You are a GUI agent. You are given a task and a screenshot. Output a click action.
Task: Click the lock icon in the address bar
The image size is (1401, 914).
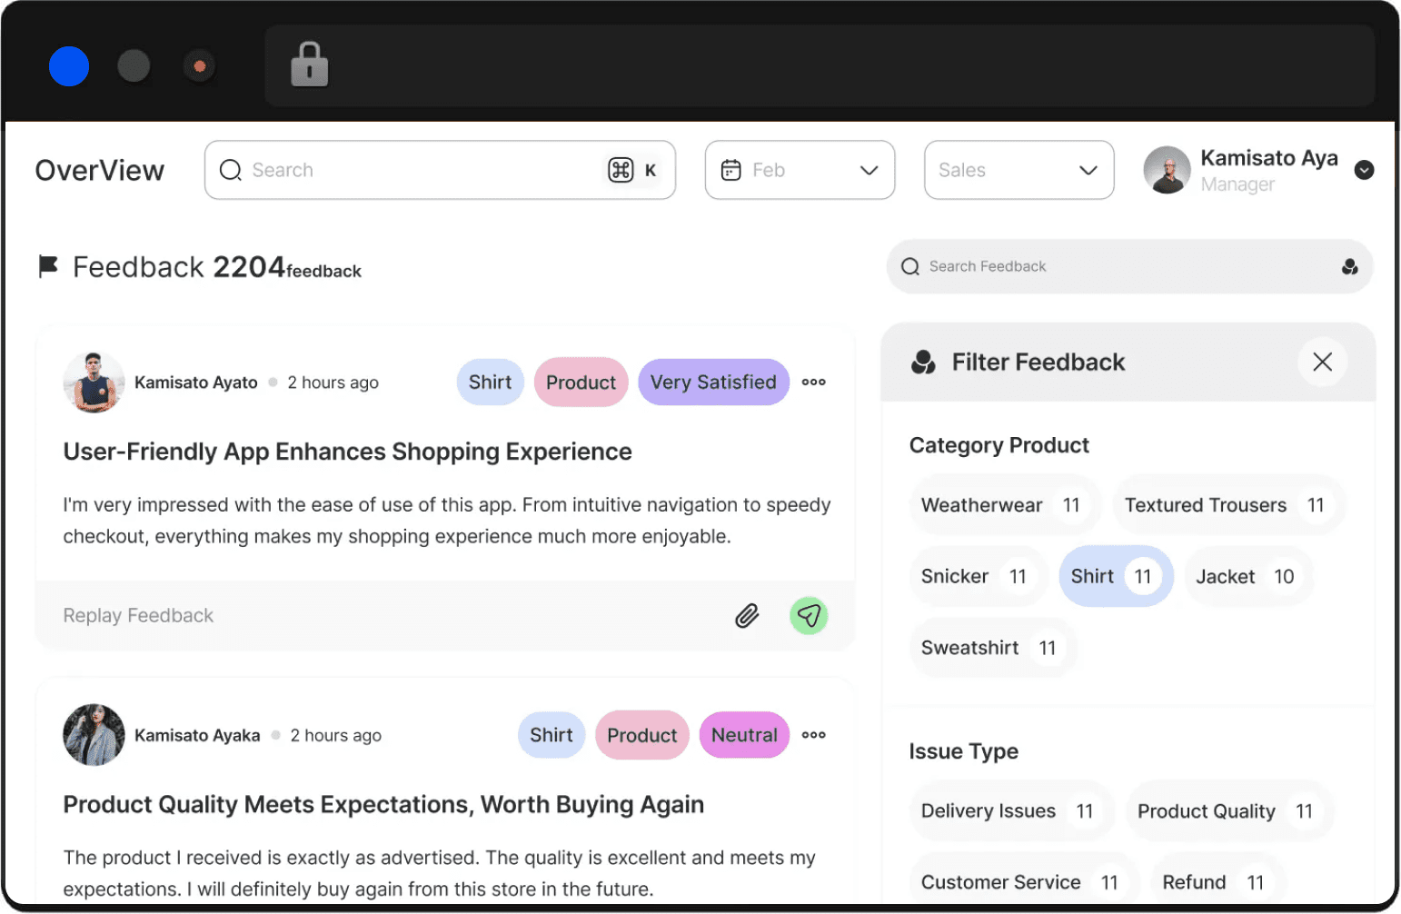point(309,65)
